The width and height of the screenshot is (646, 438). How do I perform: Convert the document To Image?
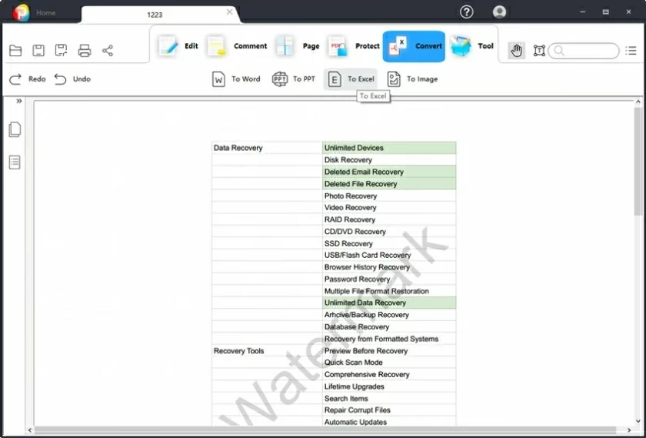(412, 79)
